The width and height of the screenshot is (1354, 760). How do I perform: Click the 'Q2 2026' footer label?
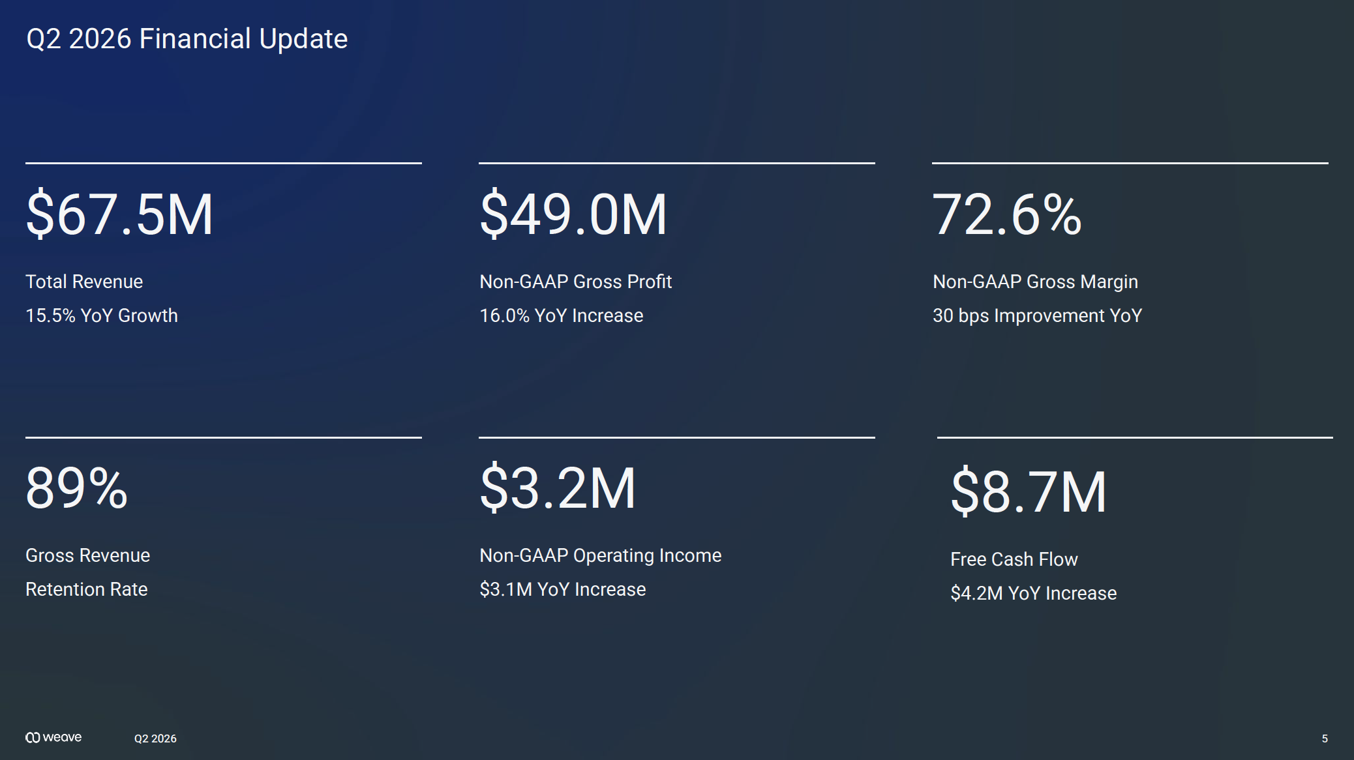[x=155, y=738]
